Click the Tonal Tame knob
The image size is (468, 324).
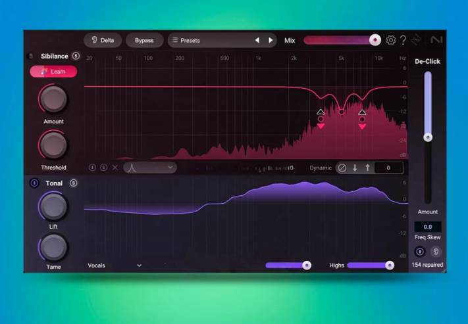[x=53, y=247]
